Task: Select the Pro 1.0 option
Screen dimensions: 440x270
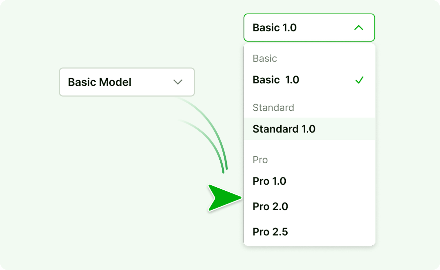Action: click(x=269, y=181)
